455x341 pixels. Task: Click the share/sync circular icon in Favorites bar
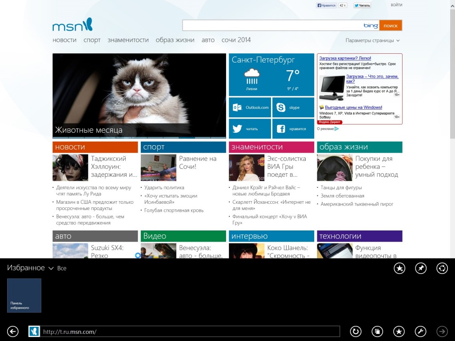[442, 268]
